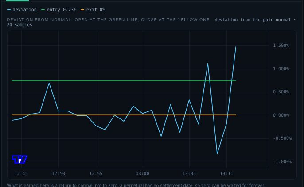Click the 13:00 time axis label
304x187 pixels.
pyautogui.click(x=143, y=174)
